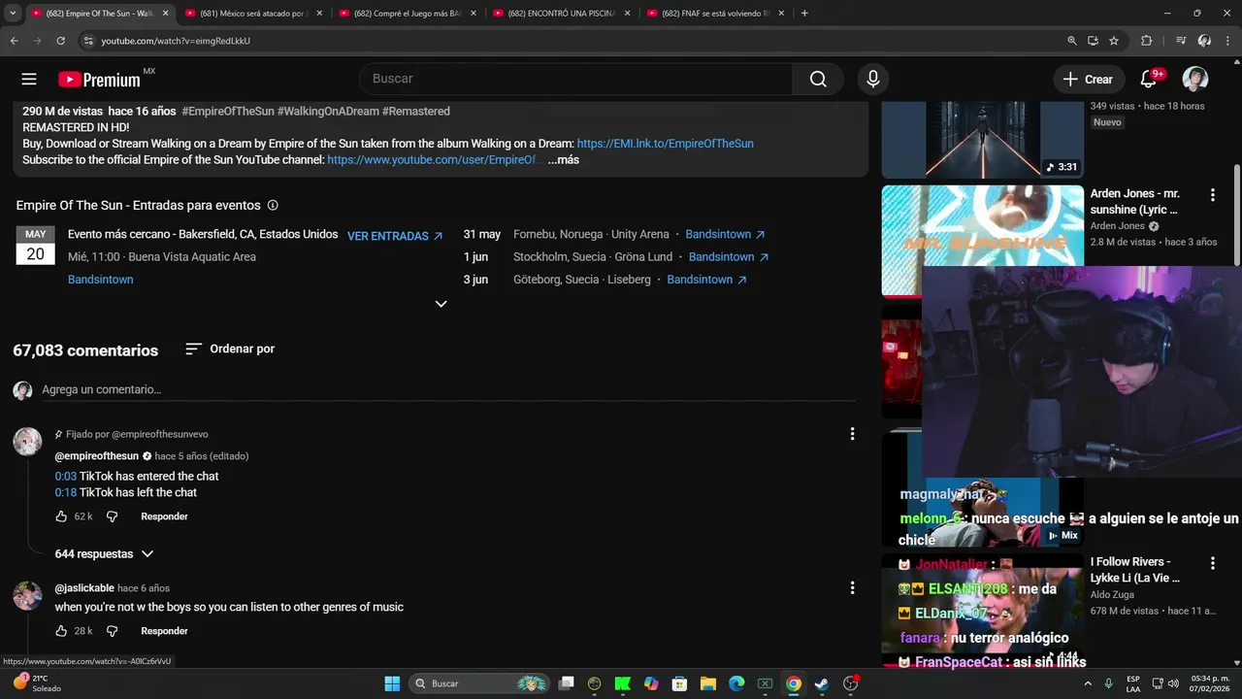This screenshot has width=1242, height=699.
Task: Click #Remastered hashtag
Action: 415,112
